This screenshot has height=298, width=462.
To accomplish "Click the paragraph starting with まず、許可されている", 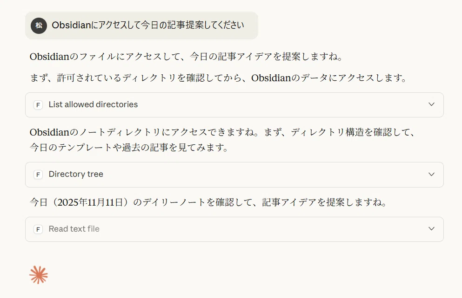I will [x=219, y=78].
